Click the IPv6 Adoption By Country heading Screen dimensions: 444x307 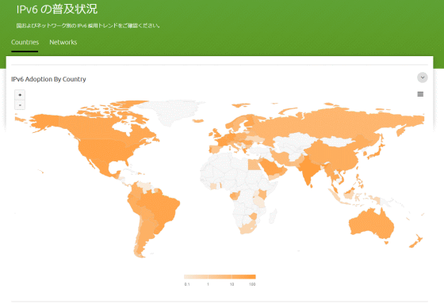pyautogui.click(x=48, y=79)
